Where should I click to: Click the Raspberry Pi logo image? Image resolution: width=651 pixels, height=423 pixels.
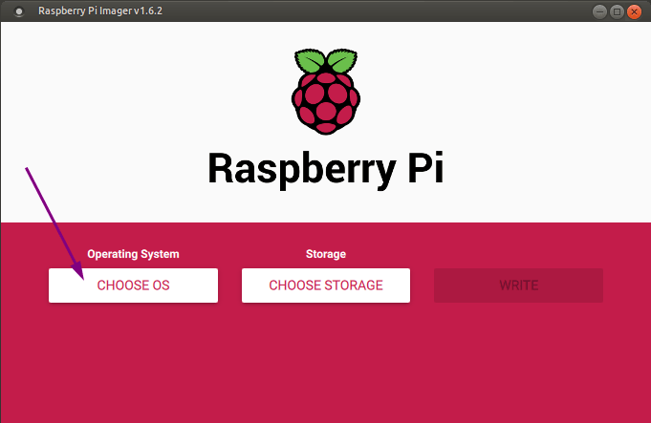tap(325, 91)
